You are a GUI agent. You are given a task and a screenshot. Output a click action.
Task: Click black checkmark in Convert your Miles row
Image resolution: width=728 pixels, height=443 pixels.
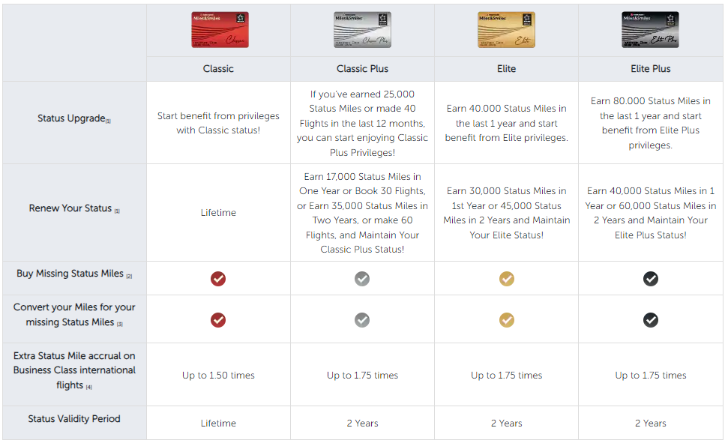651,320
